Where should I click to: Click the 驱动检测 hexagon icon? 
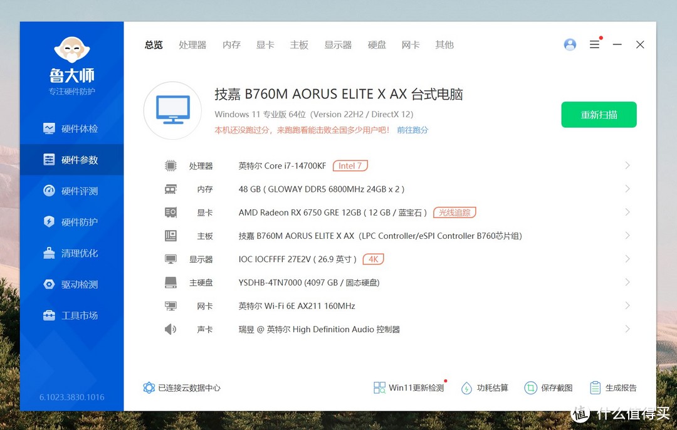tap(49, 284)
